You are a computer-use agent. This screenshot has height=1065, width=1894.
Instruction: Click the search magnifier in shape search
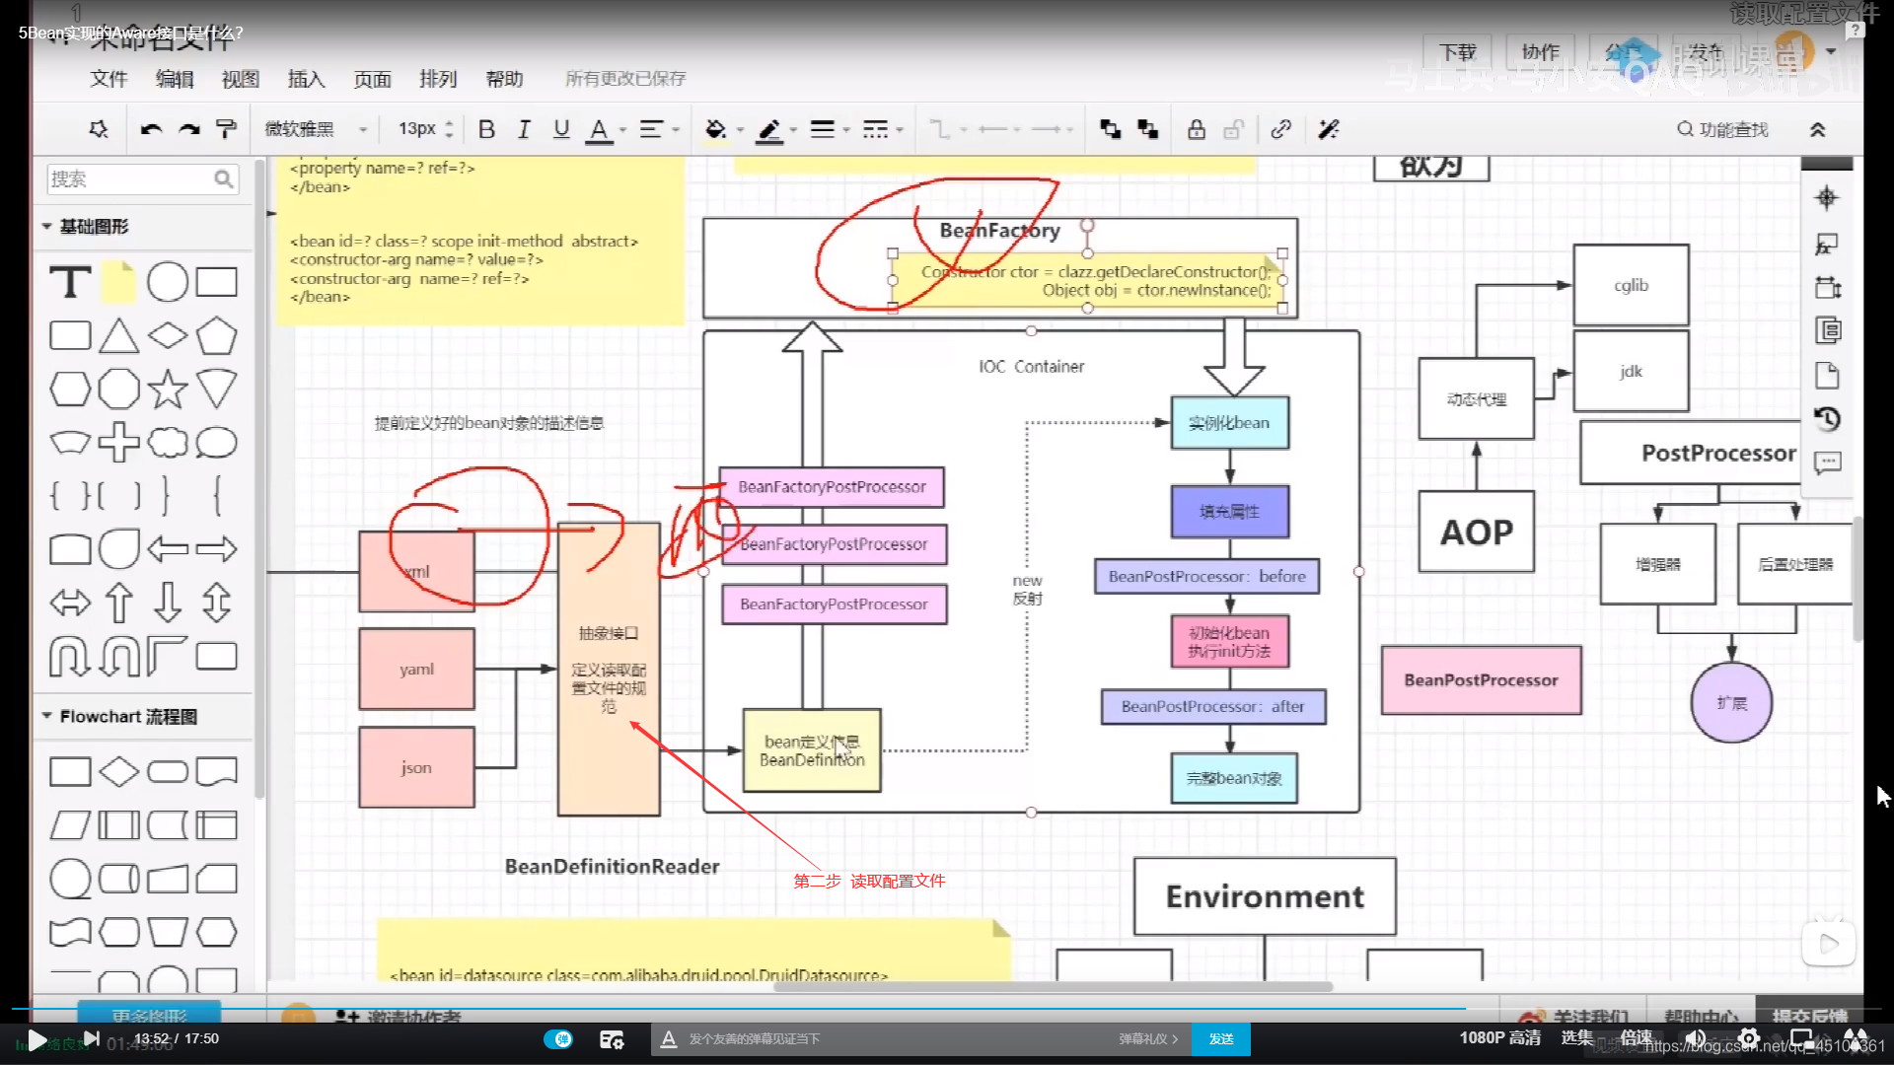224,178
